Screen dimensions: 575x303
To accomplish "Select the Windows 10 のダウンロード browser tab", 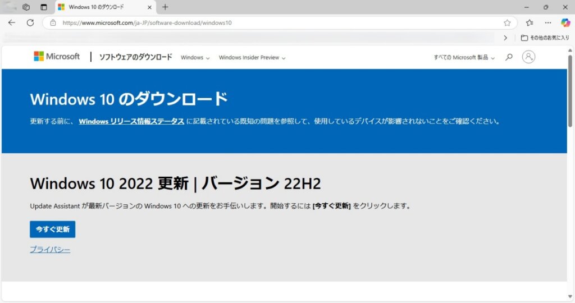I will coord(104,7).
